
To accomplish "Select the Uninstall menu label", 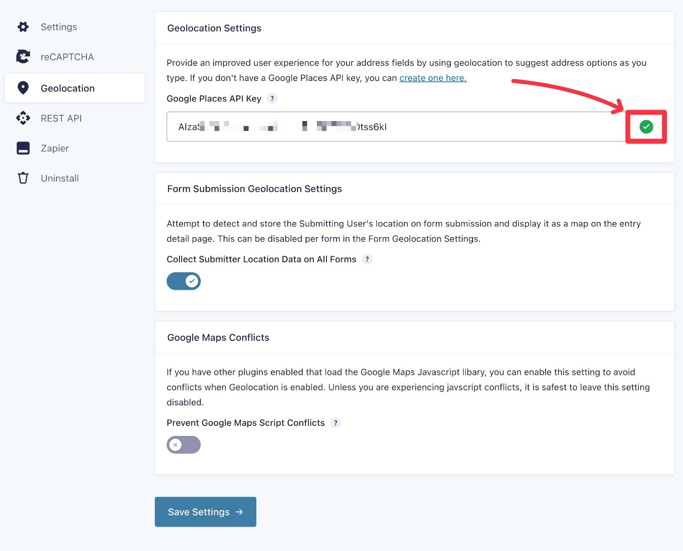I will (60, 178).
